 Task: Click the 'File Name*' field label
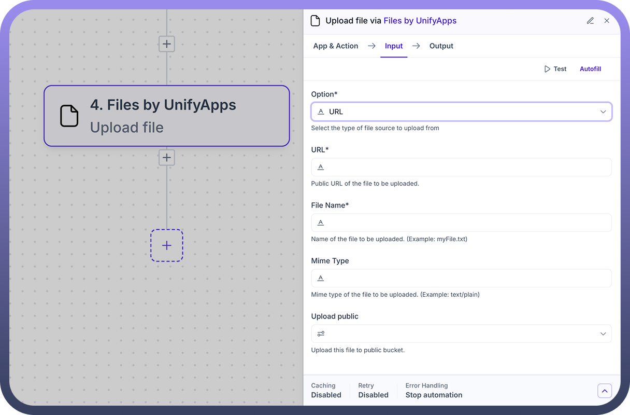click(330, 205)
